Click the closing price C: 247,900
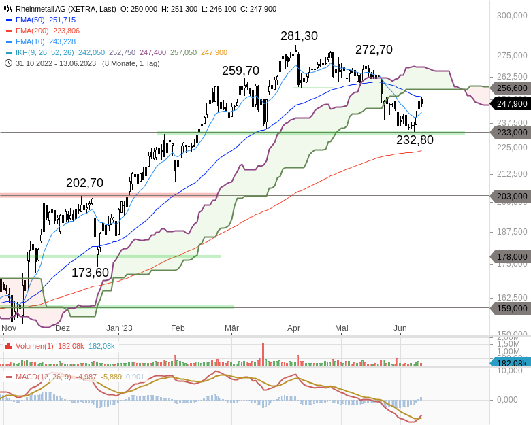This screenshot has height=425, width=531. click(259, 9)
